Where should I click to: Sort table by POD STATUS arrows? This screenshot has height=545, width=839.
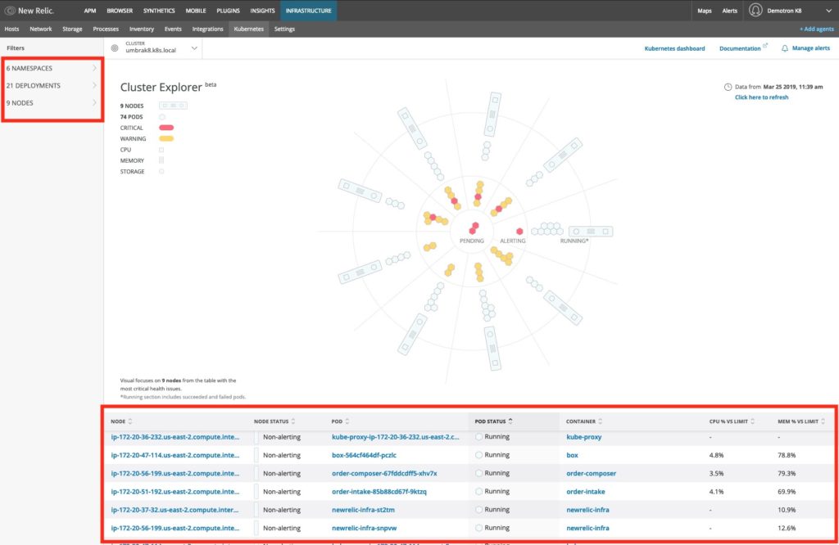[x=510, y=421]
